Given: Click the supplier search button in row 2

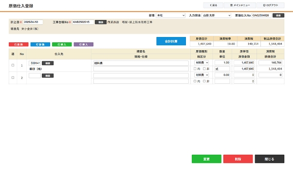Looking at the screenshot, I should tap(48, 76).
